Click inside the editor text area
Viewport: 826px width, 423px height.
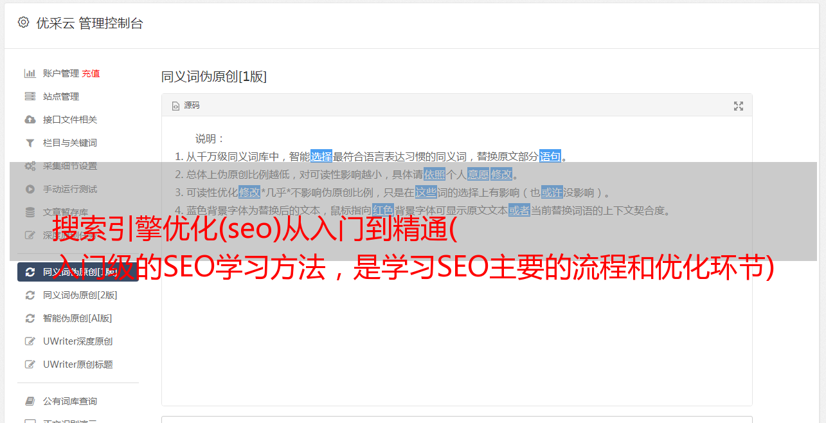[x=456, y=321]
